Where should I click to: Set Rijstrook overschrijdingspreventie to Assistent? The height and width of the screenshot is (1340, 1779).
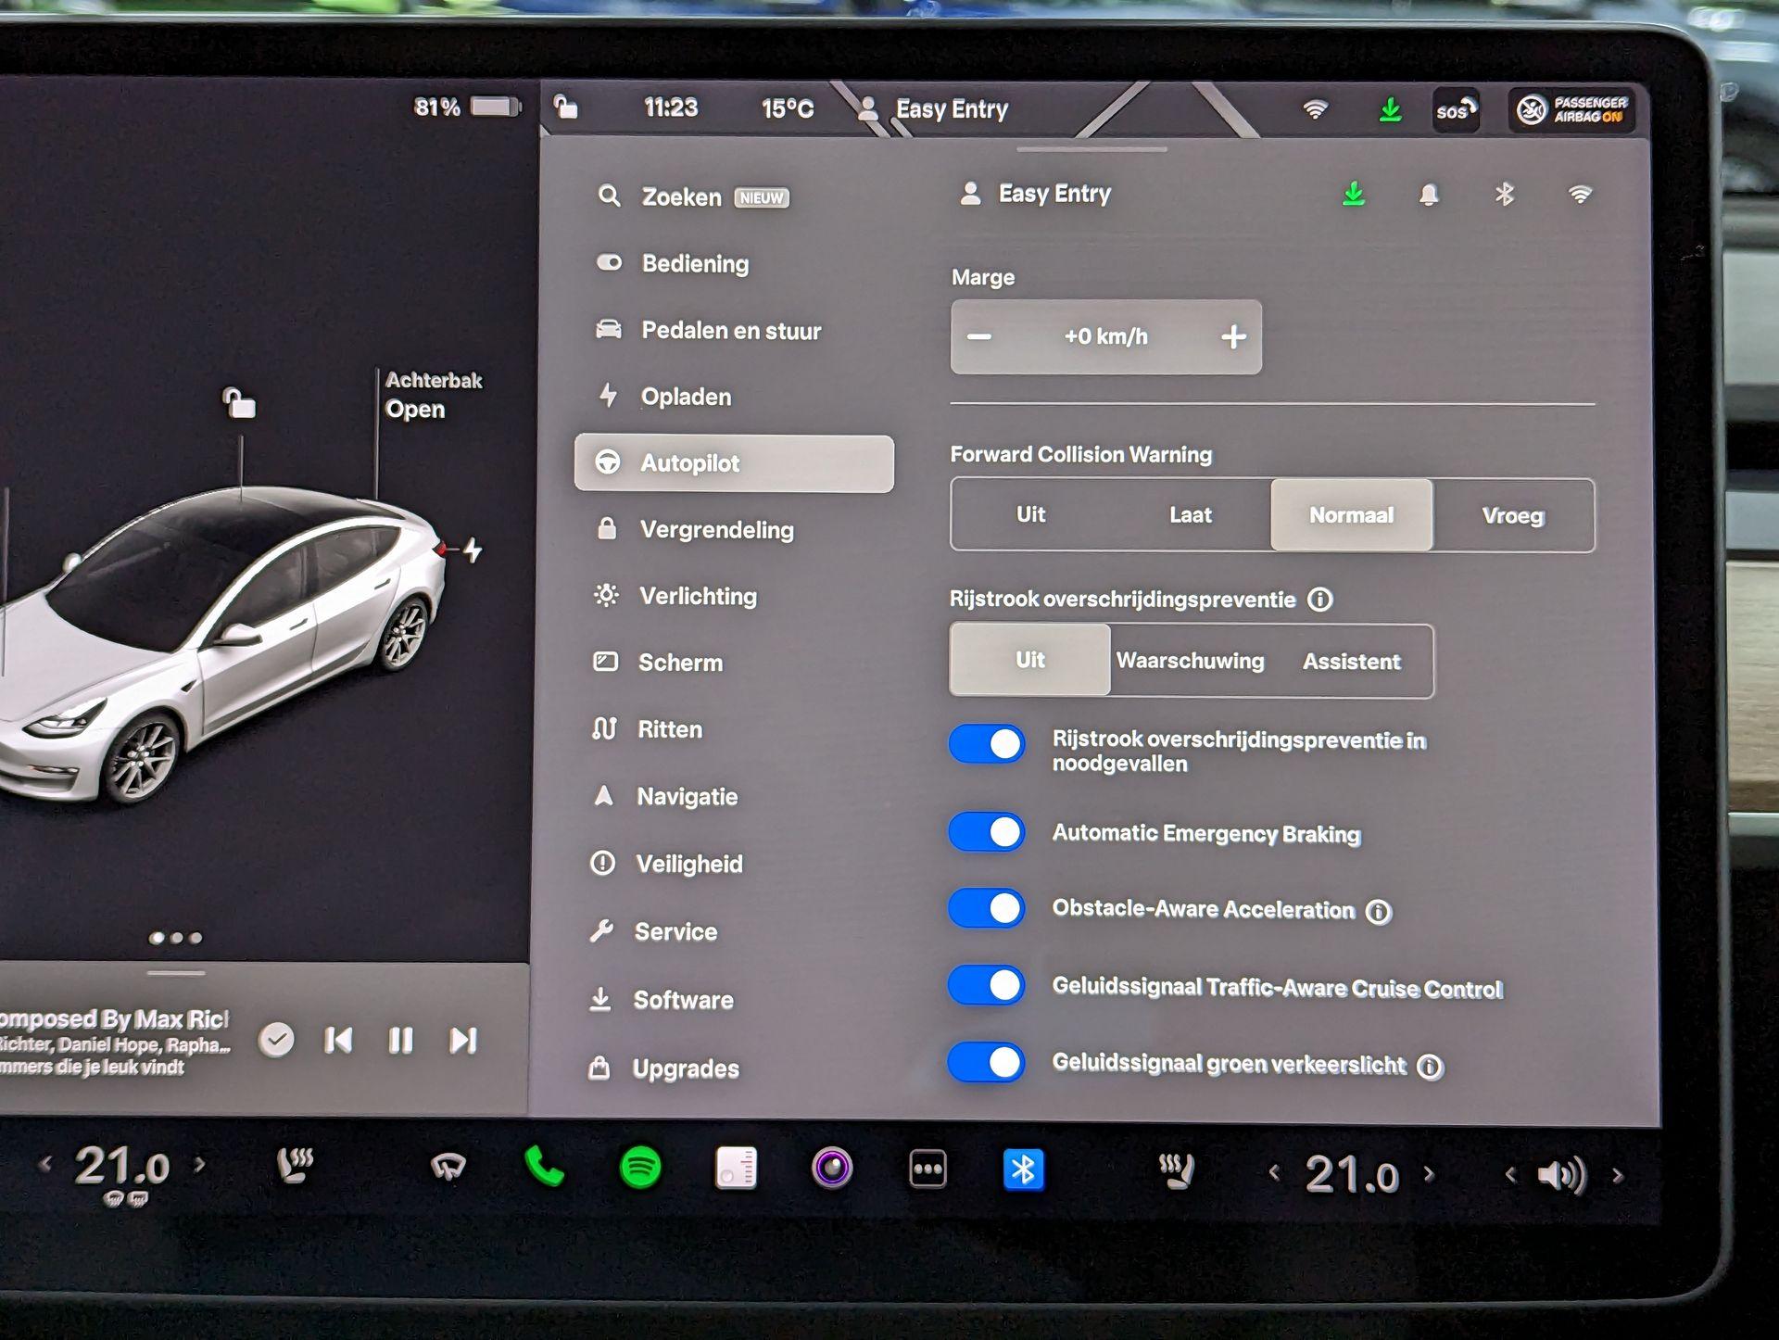coord(1352,662)
